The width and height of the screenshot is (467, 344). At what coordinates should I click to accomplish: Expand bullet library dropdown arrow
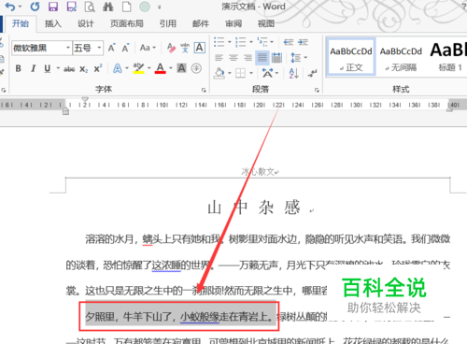[x=230, y=42]
